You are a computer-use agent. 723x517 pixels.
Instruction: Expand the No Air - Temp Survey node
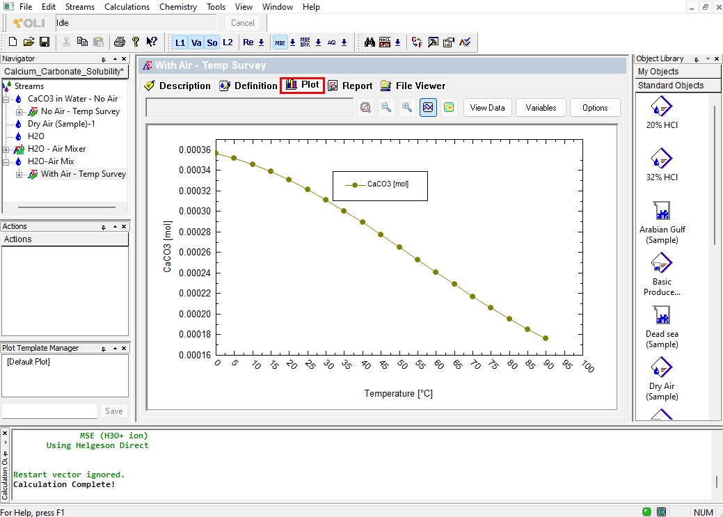point(19,111)
